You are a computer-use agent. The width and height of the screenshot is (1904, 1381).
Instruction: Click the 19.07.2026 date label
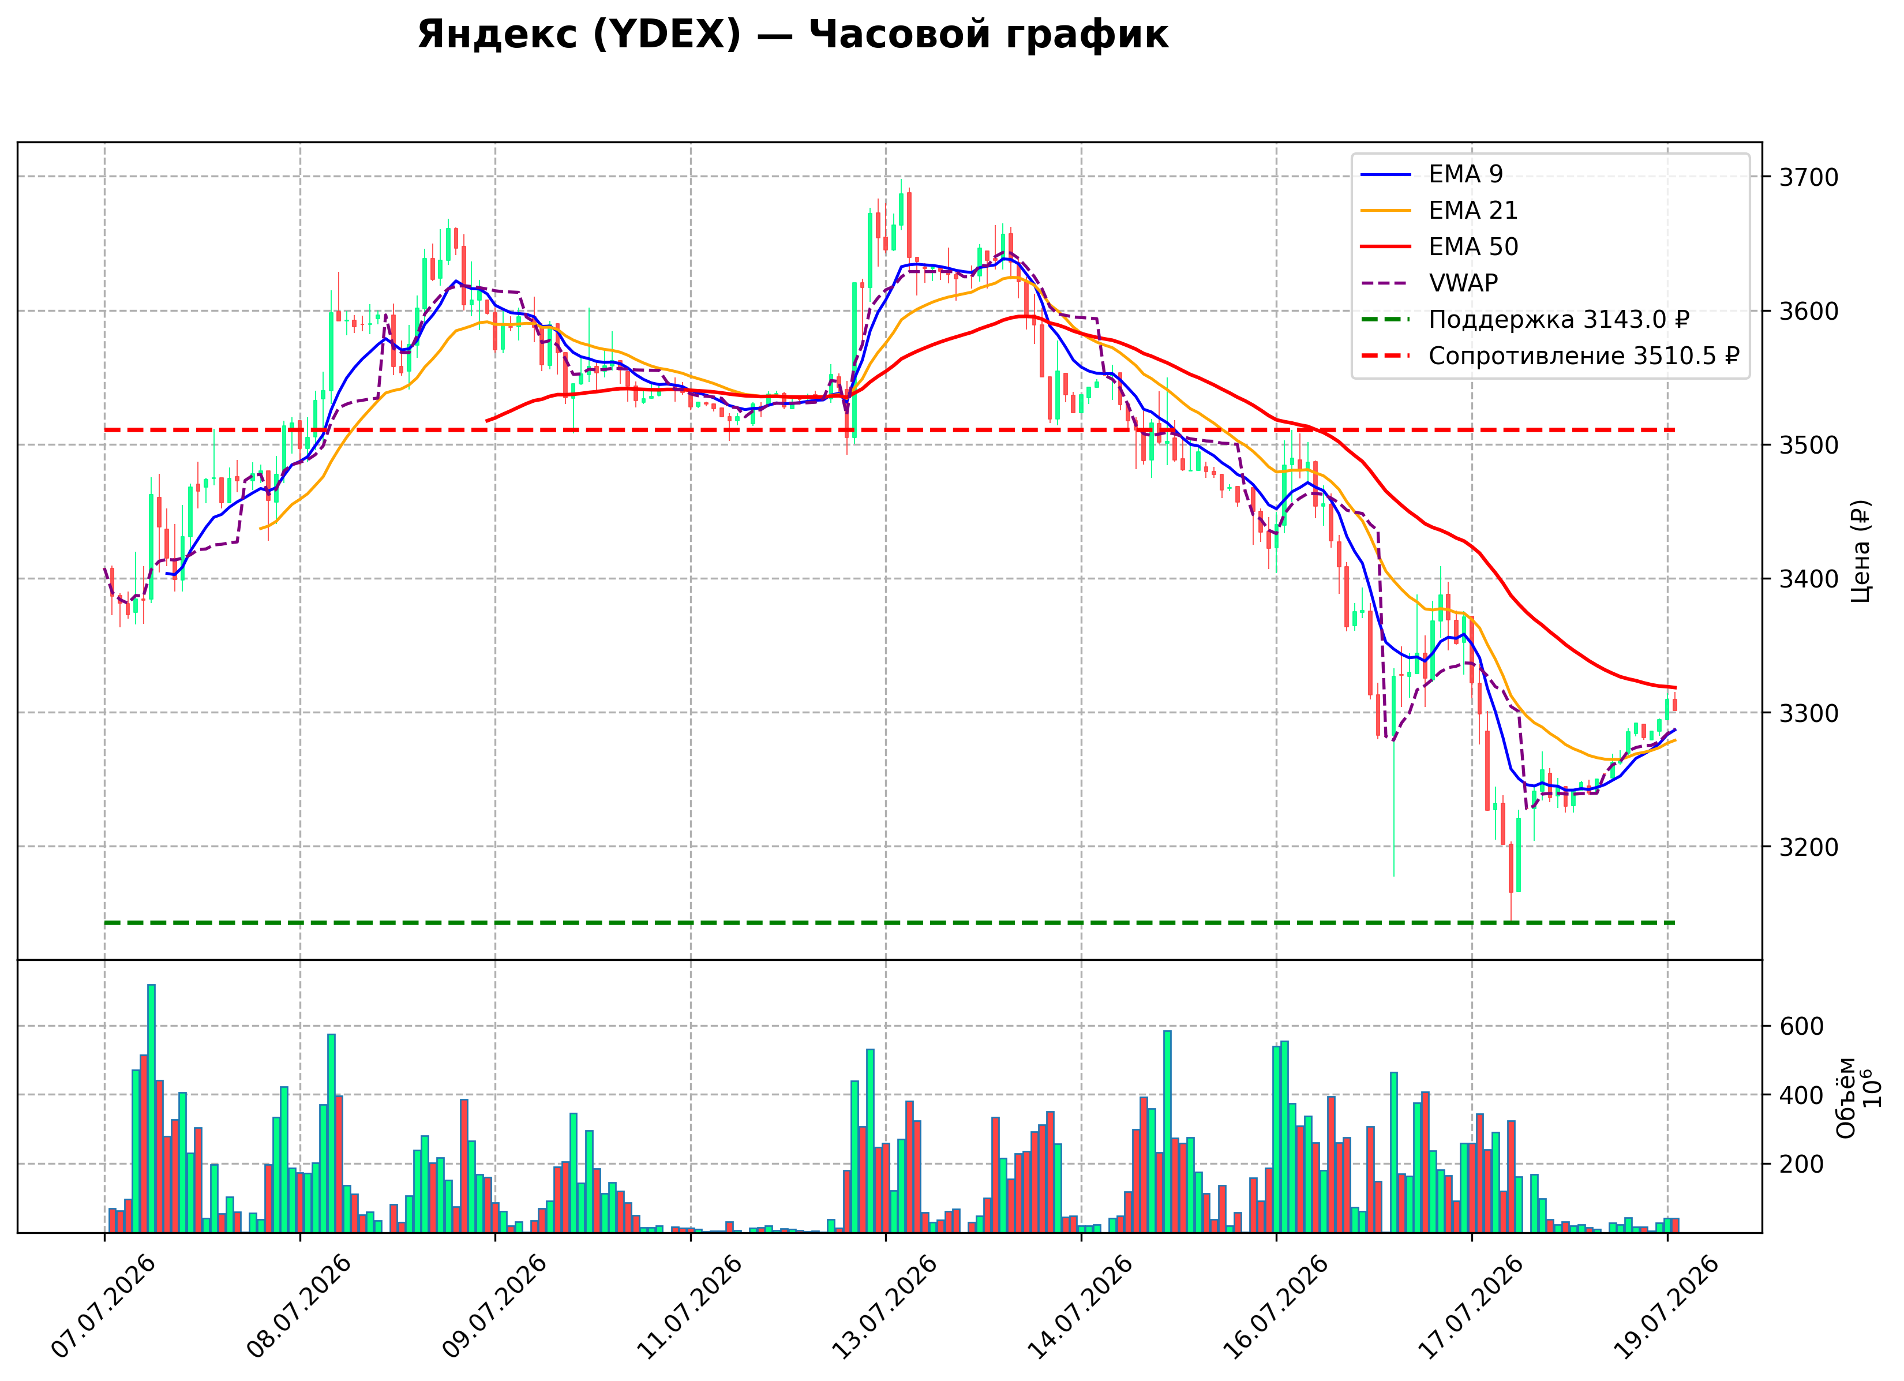coord(1666,1307)
